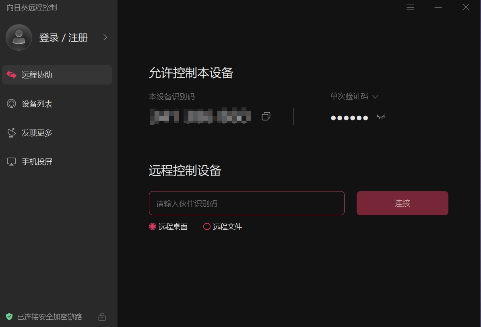Click the green security shield icon
The height and width of the screenshot is (327, 481).
point(9,317)
